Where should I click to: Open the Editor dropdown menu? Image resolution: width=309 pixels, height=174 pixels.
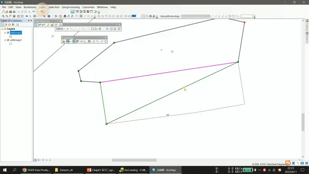tap(60, 29)
